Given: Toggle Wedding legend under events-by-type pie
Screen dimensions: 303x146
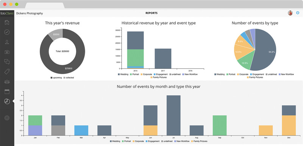Looking at the screenshot, I should [x=220, y=74].
